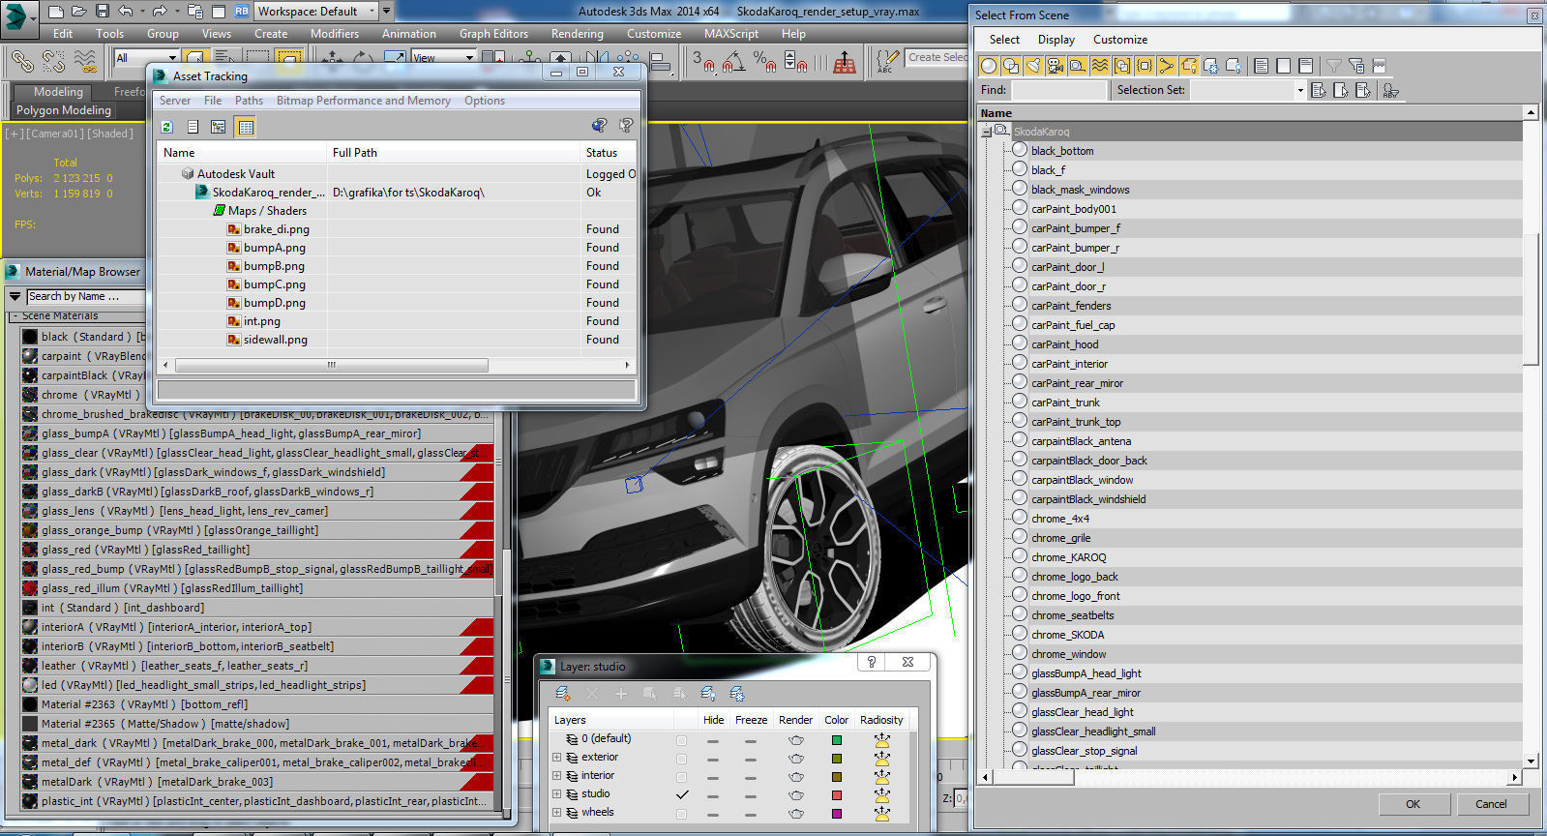Click Create New Layer icon in Layer dialog
This screenshot has height=836, width=1547.
(563, 694)
